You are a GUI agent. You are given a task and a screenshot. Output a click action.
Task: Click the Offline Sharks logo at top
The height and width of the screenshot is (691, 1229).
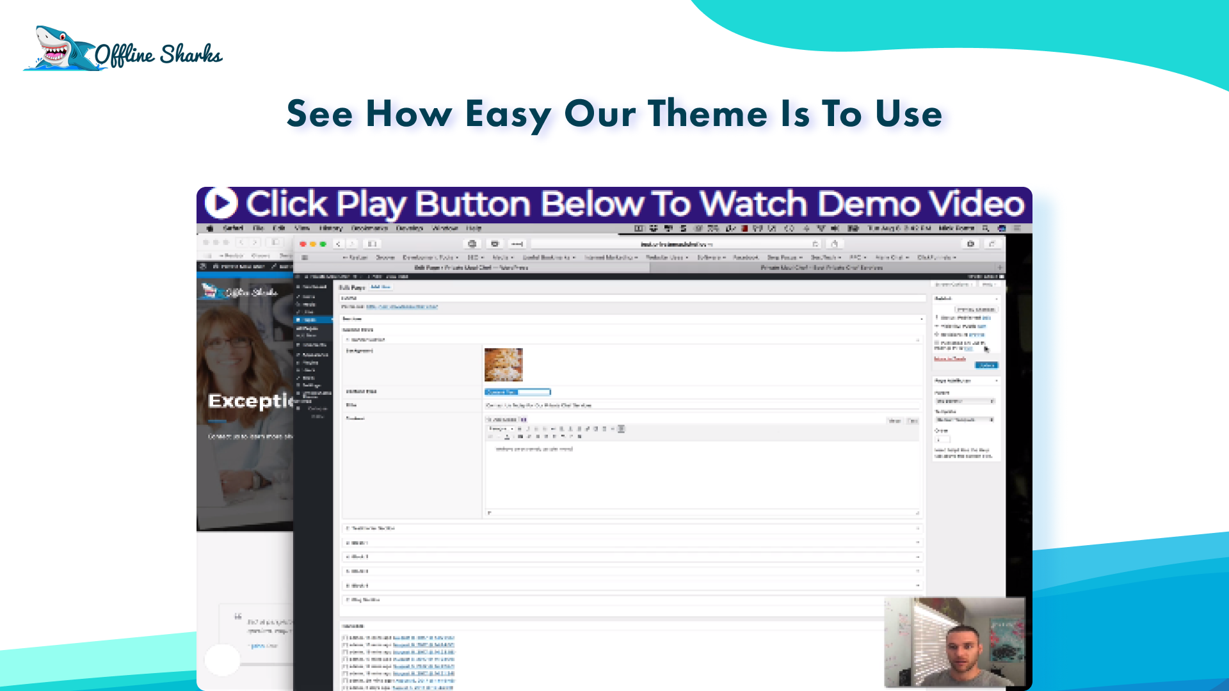click(122, 49)
